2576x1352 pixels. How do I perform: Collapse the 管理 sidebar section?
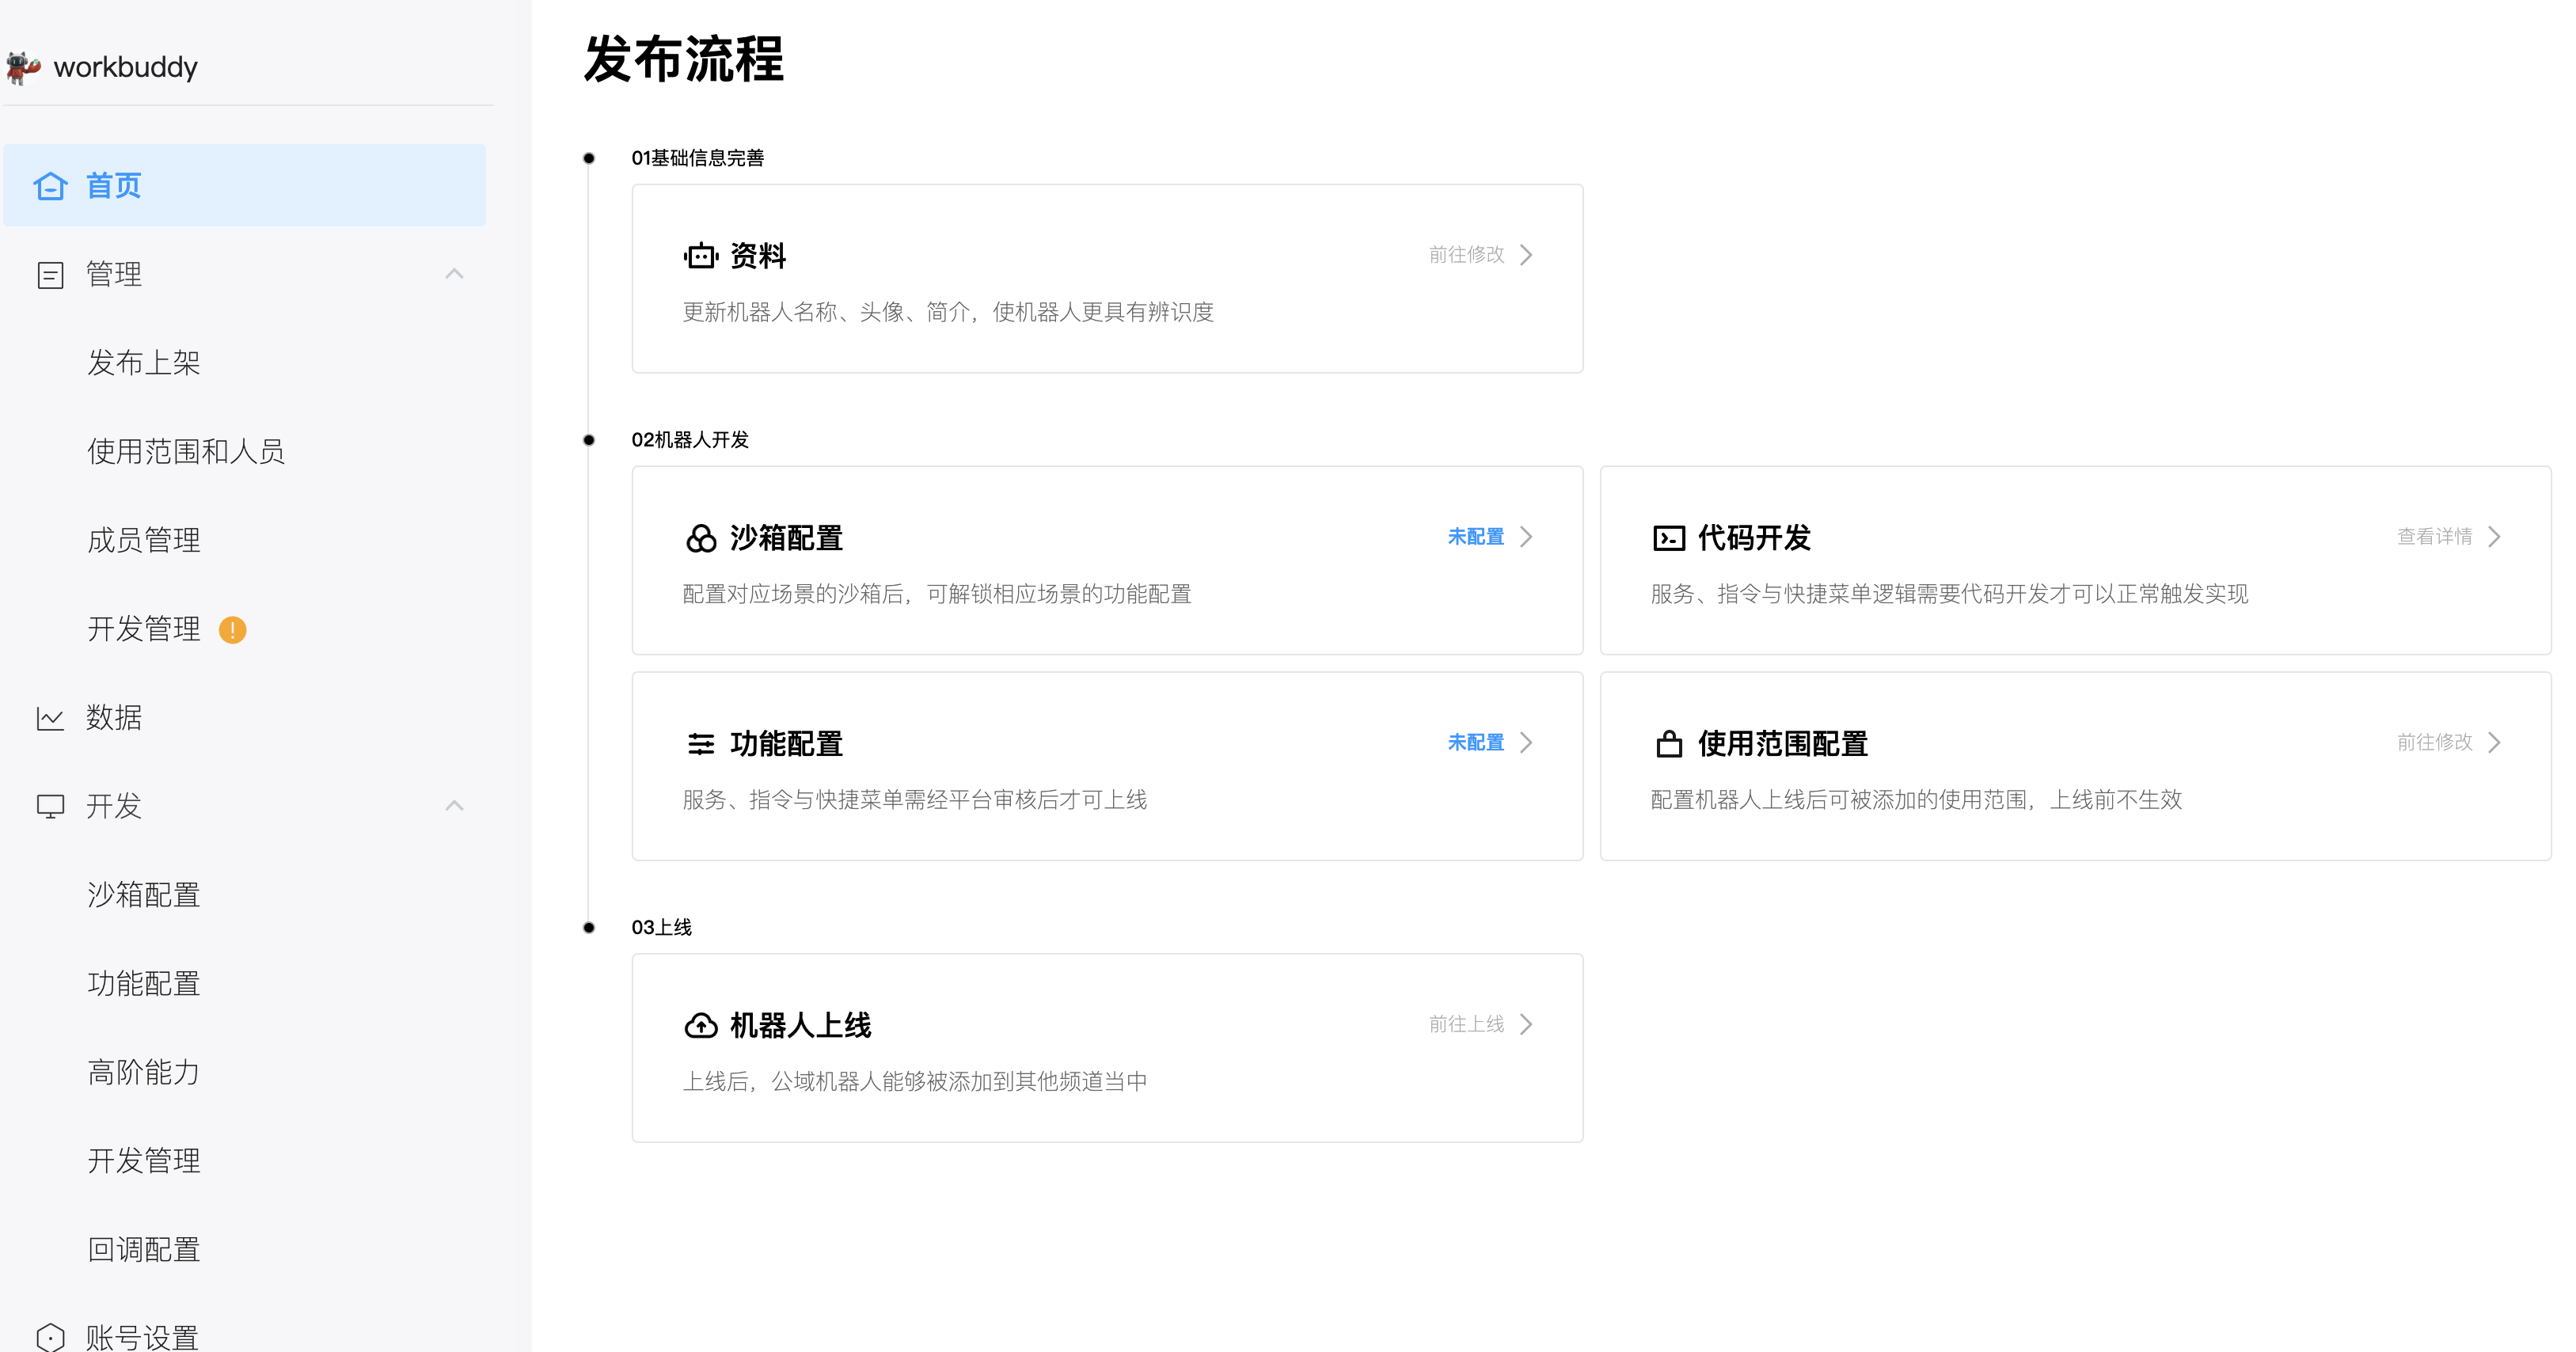[455, 273]
